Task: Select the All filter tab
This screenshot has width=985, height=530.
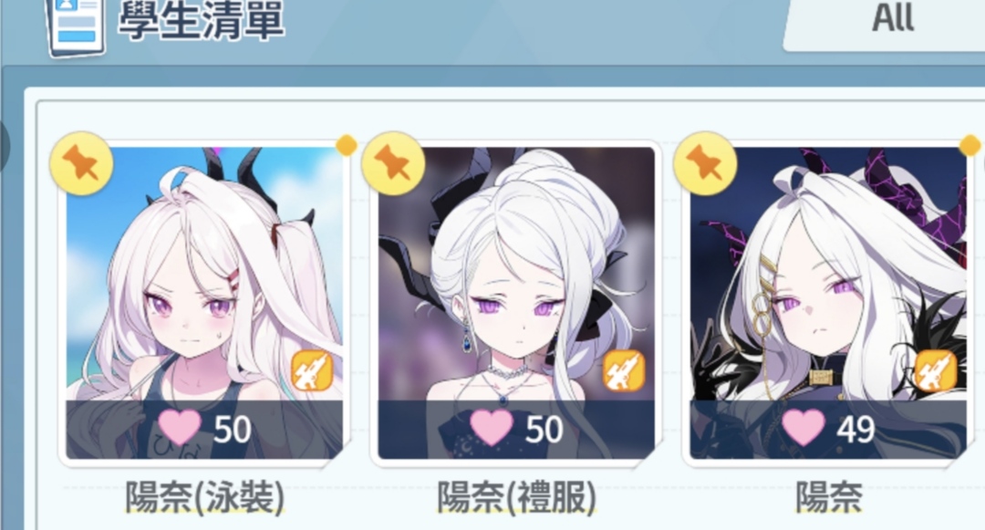Action: click(892, 19)
